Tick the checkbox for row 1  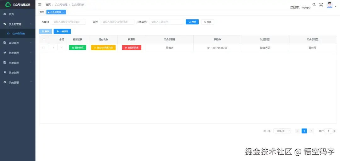pyautogui.click(x=43, y=48)
